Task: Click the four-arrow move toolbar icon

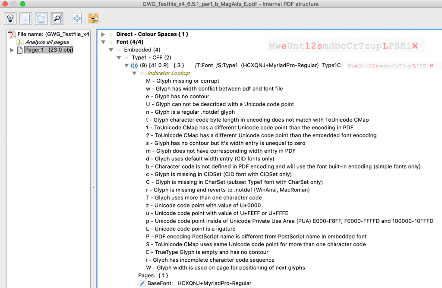Action: [77, 19]
